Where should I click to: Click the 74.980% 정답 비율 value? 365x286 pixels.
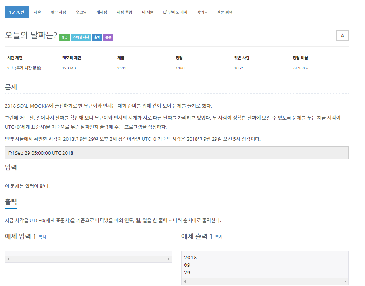tap(300, 68)
